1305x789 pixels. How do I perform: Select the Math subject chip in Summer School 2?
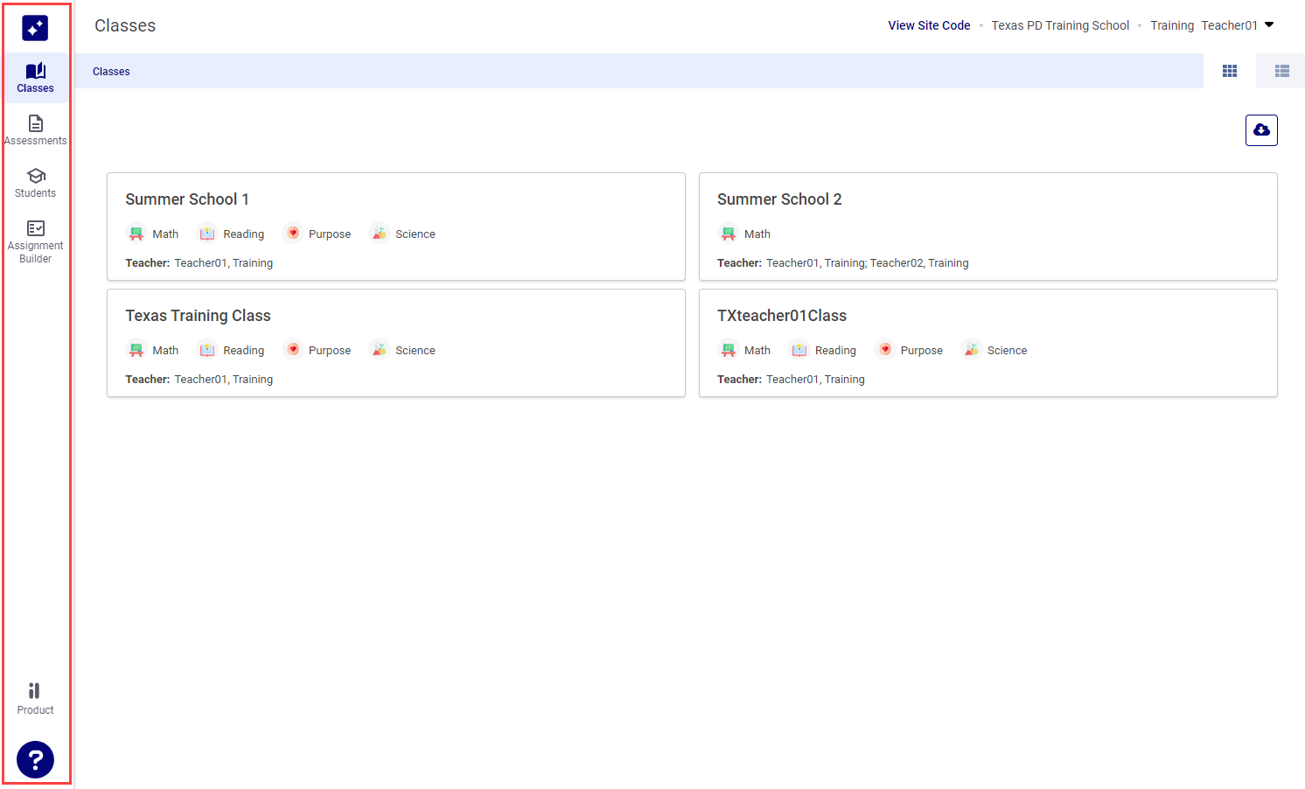744,233
